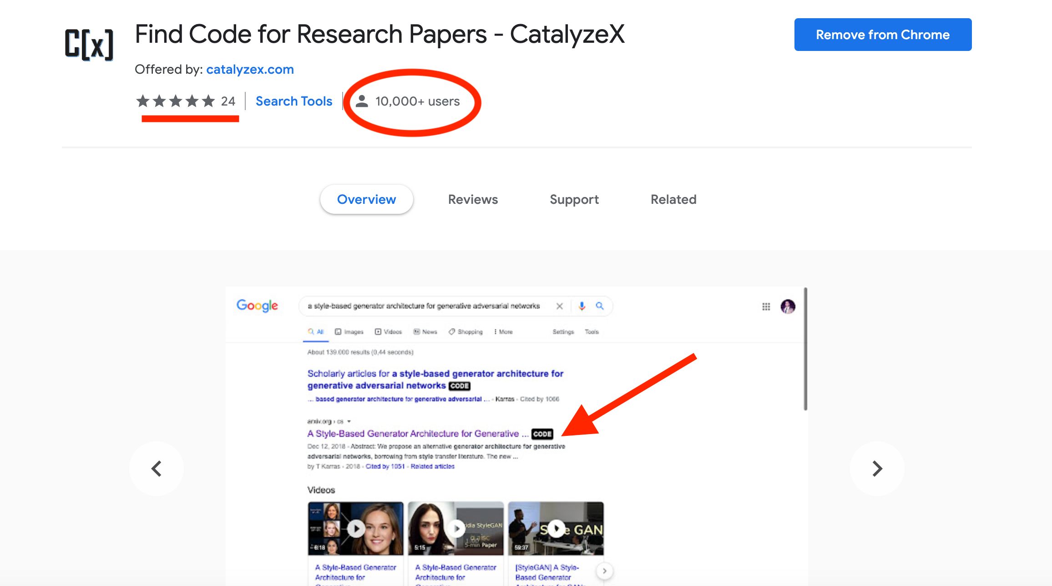Open the catalyzex.com link

tap(250, 69)
